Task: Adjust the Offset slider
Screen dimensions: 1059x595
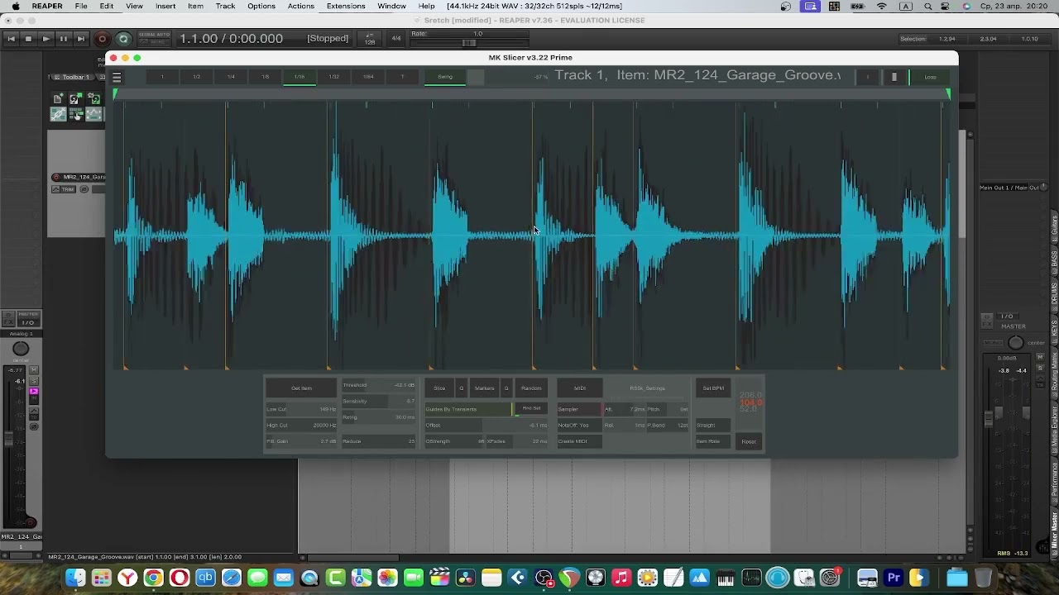Action: click(486, 426)
